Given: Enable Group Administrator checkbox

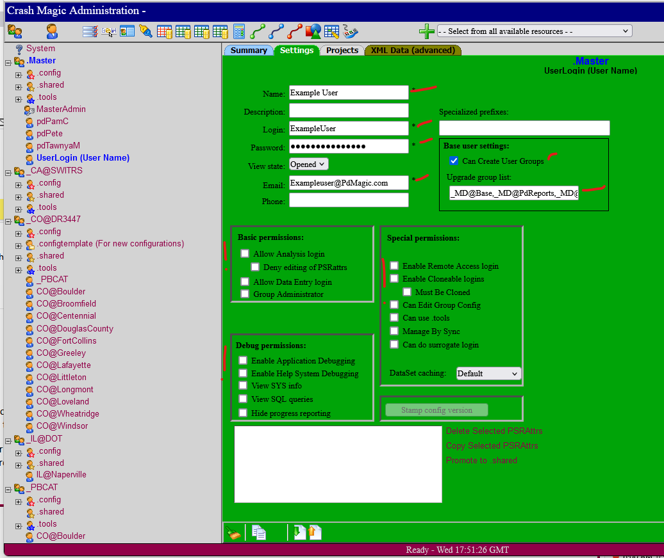Looking at the screenshot, I should 245,293.
